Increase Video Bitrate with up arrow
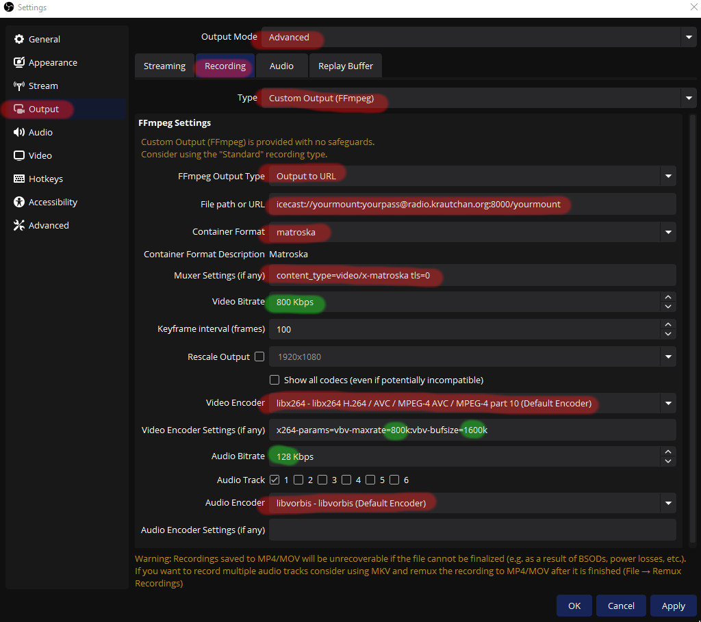 click(x=667, y=297)
